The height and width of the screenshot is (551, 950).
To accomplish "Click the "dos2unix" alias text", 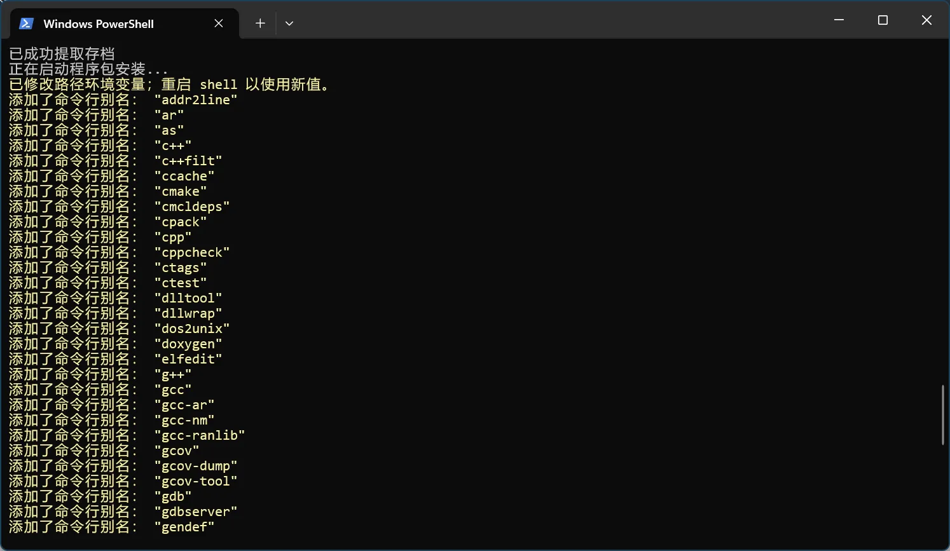I will (191, 329).
